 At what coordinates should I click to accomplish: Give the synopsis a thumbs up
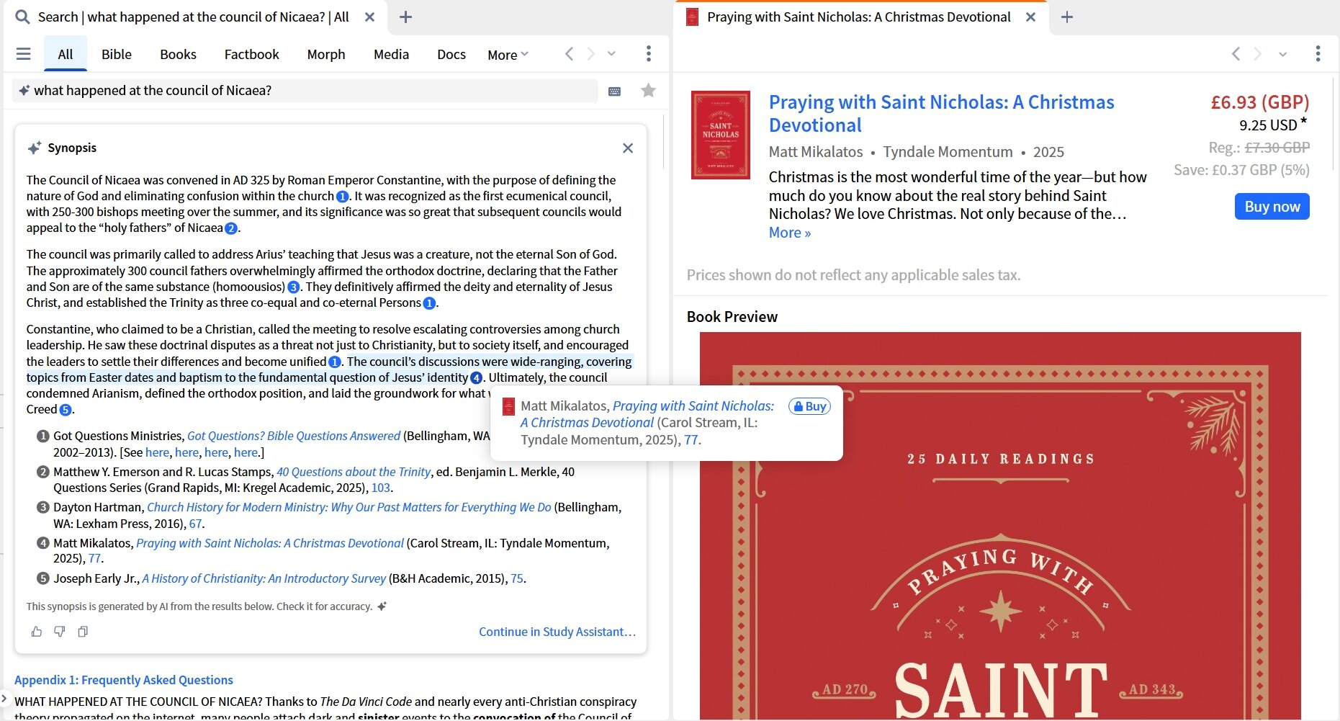coord(37,632)
